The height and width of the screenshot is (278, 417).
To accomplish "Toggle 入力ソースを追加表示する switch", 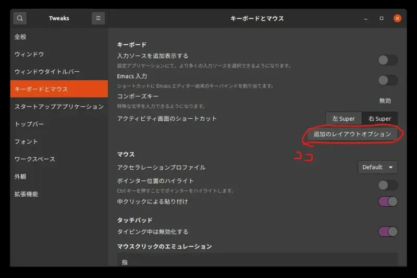I will tap(388, 60).
